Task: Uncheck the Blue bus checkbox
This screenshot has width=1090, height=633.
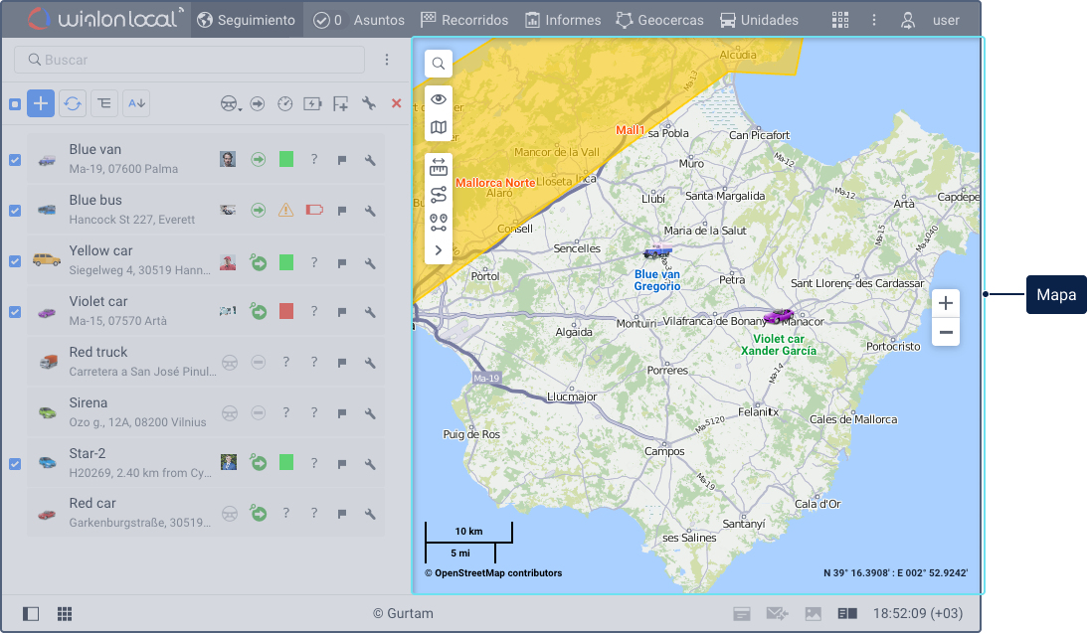Action: click(15, 211)
